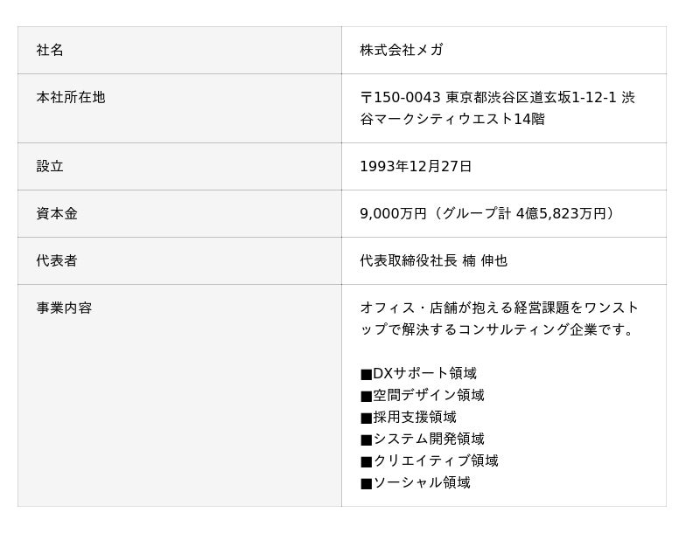Click the 社名 header cell
The height and width of the screenshot is (533, 700).
coord(179,51)
